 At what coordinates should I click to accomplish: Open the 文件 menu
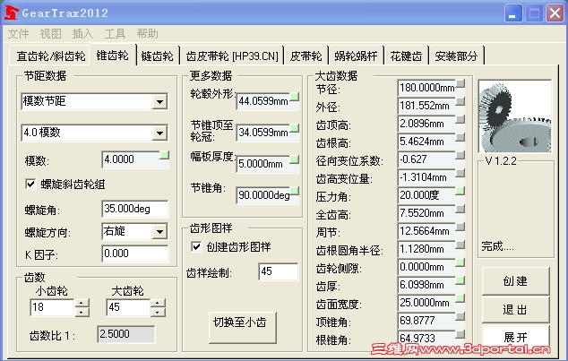click(x=19, y=34)
